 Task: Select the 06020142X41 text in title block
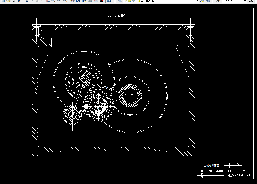[x=242, y=175]
